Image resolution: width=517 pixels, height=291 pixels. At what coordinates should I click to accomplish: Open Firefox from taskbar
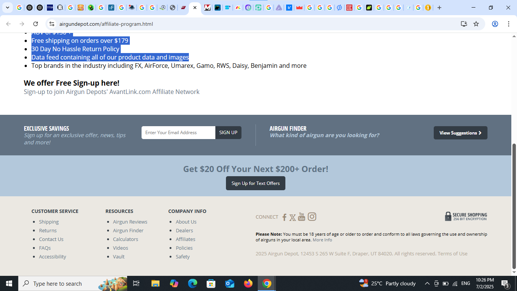click(x=248, y=283)
